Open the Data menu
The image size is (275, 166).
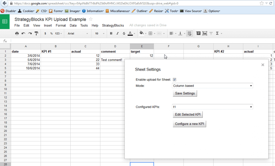coord(73,25)
